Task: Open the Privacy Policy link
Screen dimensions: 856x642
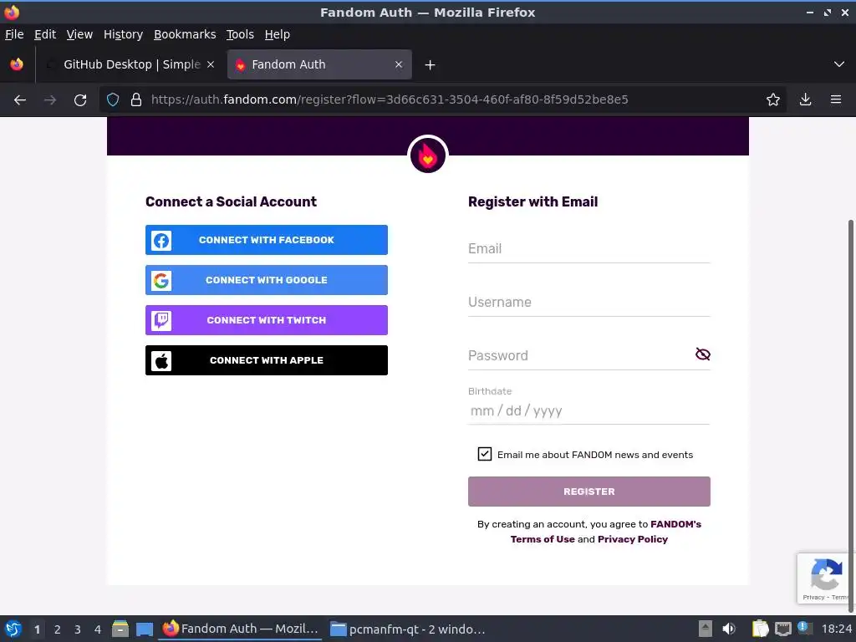Action: click(x=633, y=539)
